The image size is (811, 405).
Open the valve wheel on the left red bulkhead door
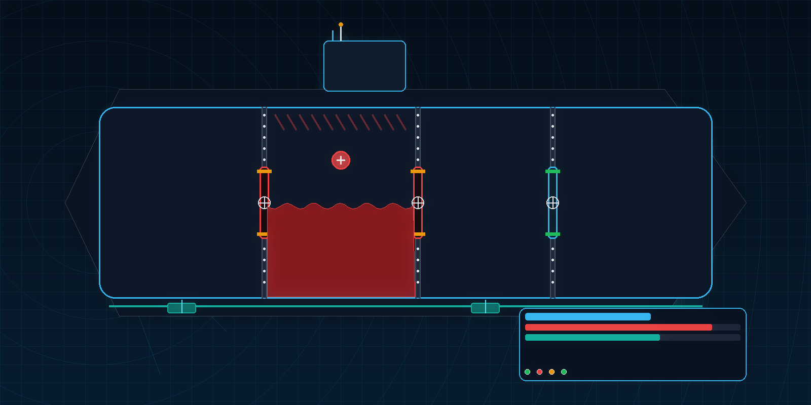pyautogui.click(x=264, y=203)
